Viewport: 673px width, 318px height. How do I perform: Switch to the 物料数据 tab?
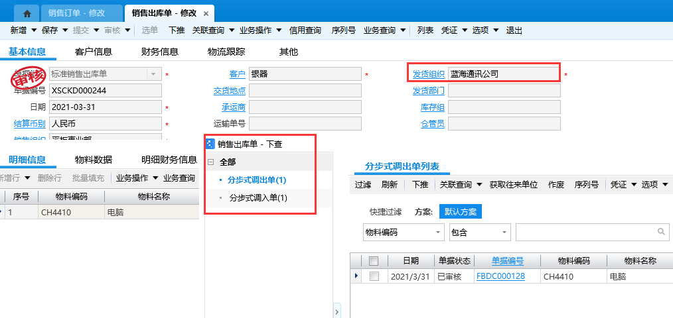[93, 160]
